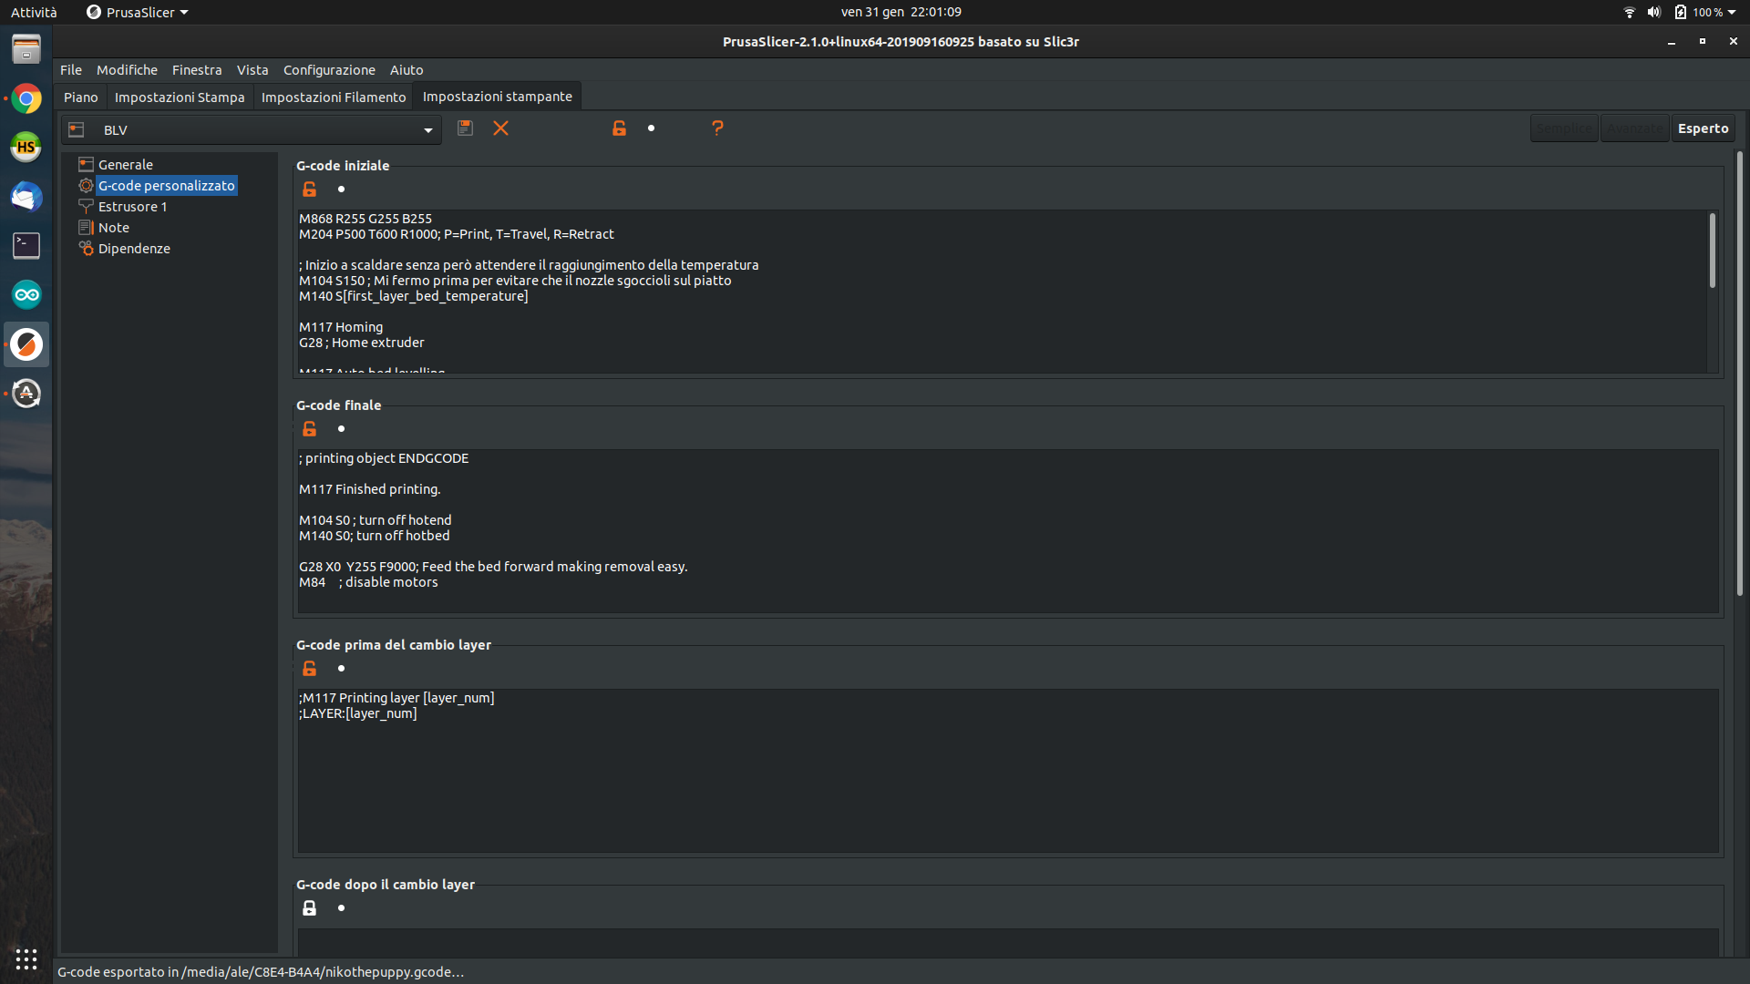Select Estrusore 1 in the settings sidebar
1750x984 pixels.
(x=131, y=206)
